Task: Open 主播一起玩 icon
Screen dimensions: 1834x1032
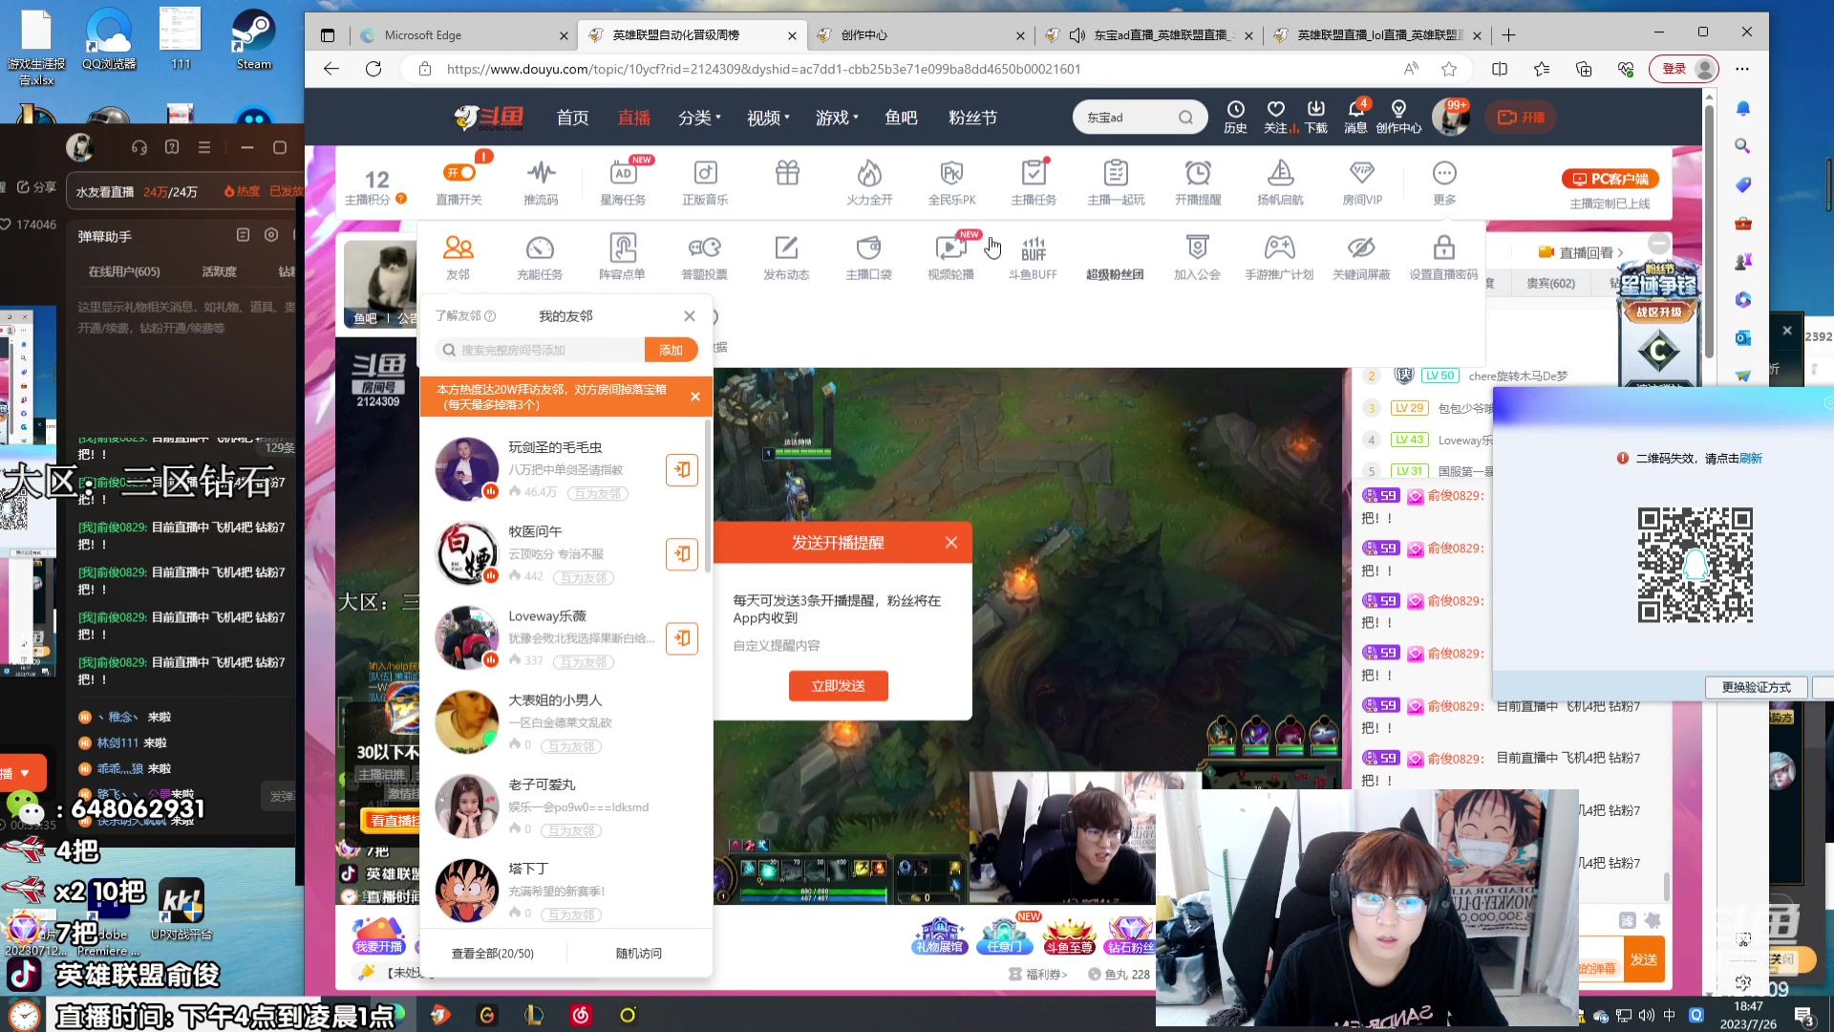Action: [x=1116, y=173]
